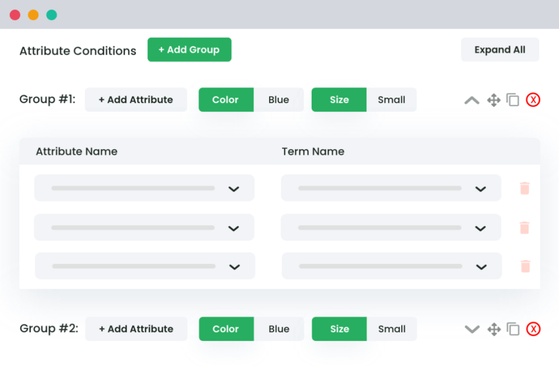The width and height of the screenshot is (559, 366).
Task: Add an attribute to Group #1
Action: tap(136, 100)
